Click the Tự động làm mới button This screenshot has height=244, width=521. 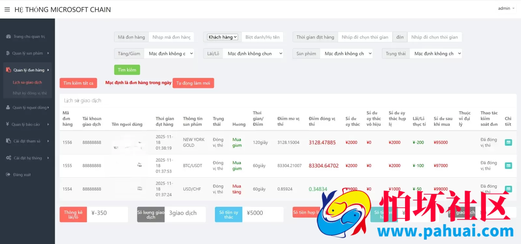click(x=193, y=83)
